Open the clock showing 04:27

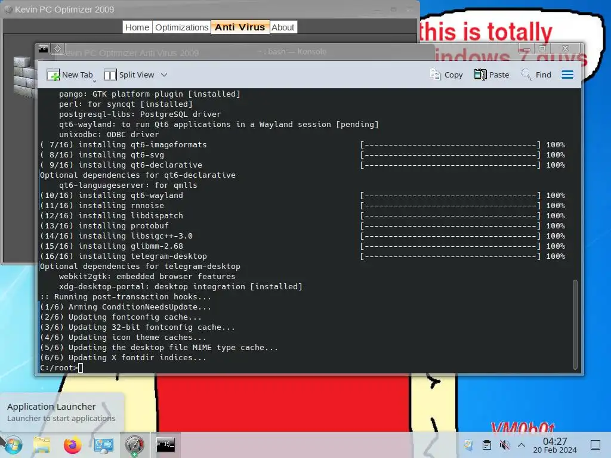point(555,445)
